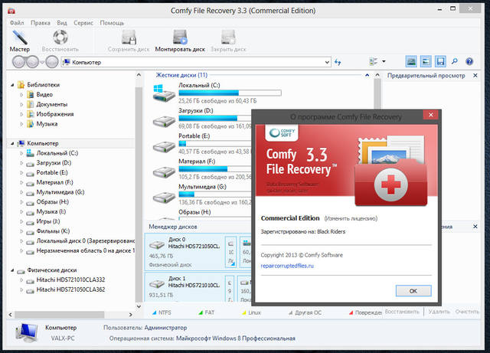490x353 pixels.
Task: Expand the Библиотеки tree node
Action: [x=11, y=83]
